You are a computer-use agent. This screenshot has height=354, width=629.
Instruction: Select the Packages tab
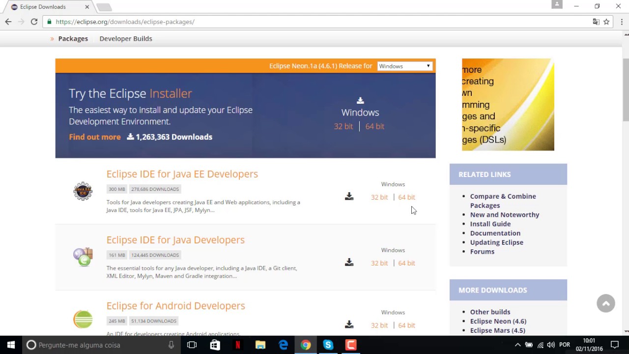tap(73, 38)
